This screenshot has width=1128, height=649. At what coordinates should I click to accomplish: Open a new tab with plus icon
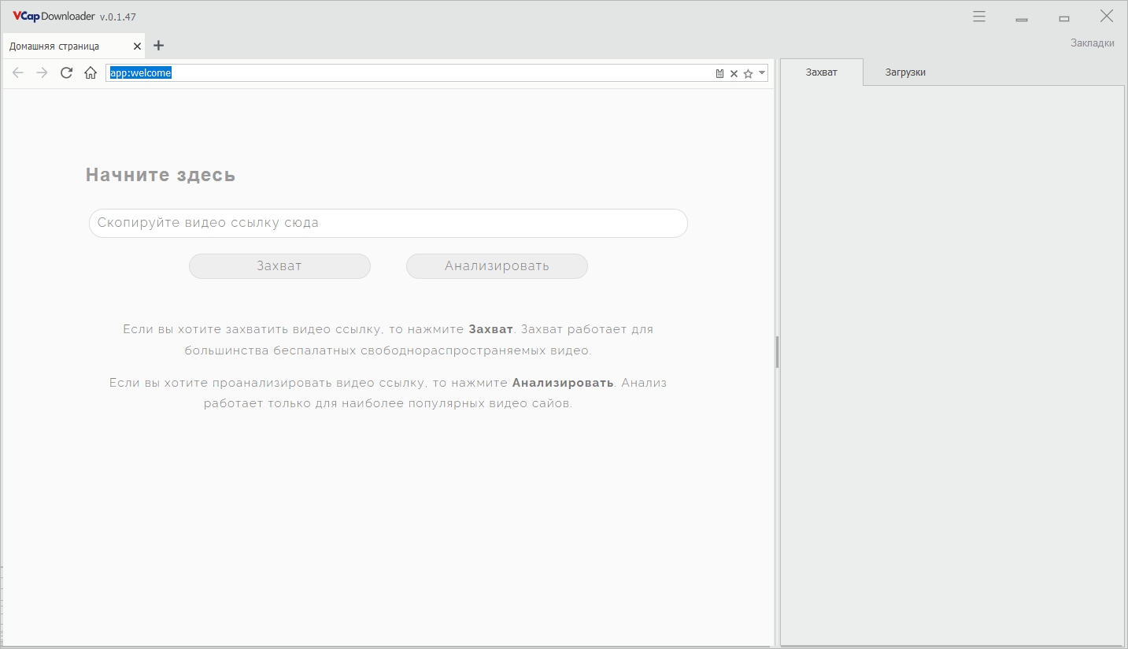coord(158,46)
